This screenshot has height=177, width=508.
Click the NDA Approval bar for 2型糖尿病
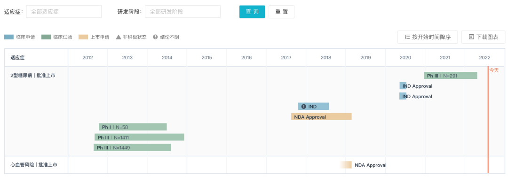coord(321,117)
